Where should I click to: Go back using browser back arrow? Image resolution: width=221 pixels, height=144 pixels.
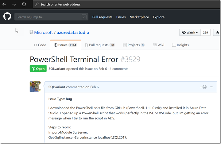click(x=6, y=5)
